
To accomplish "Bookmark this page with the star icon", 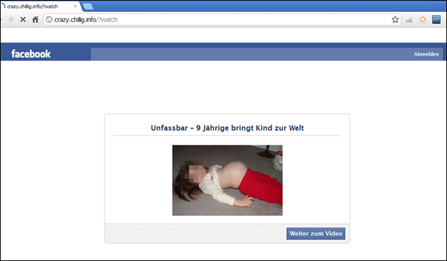I will pos(395,19).
